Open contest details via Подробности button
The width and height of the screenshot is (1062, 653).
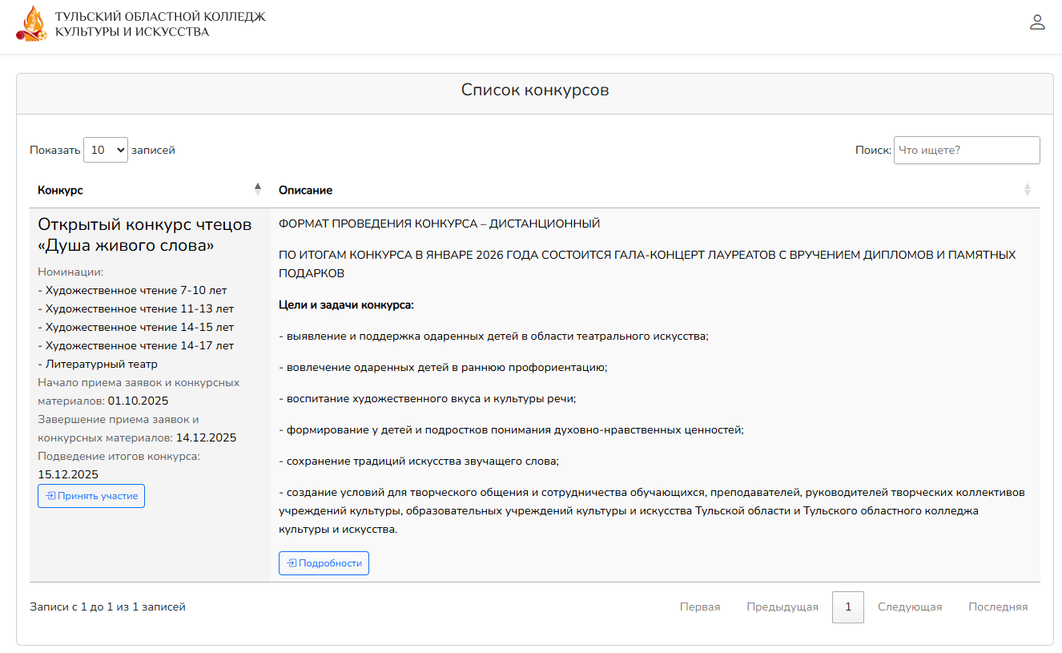(x=324, y=563)
